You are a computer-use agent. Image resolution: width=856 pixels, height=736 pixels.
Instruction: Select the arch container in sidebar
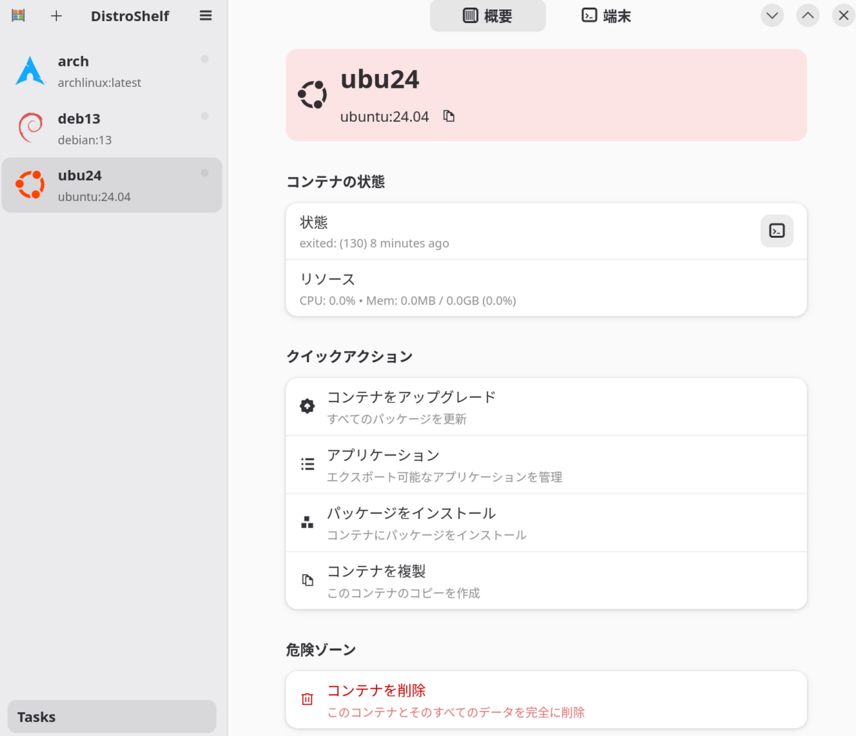pos(112,71)
